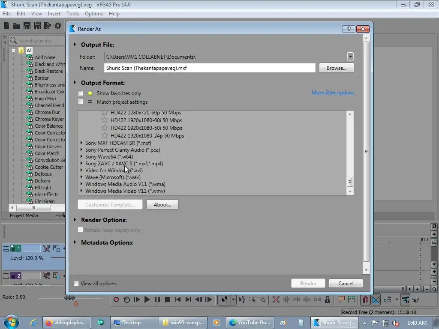Switch to Project Media tab
This screenshot has width=439, height=329.
click(x=24, y=215)
